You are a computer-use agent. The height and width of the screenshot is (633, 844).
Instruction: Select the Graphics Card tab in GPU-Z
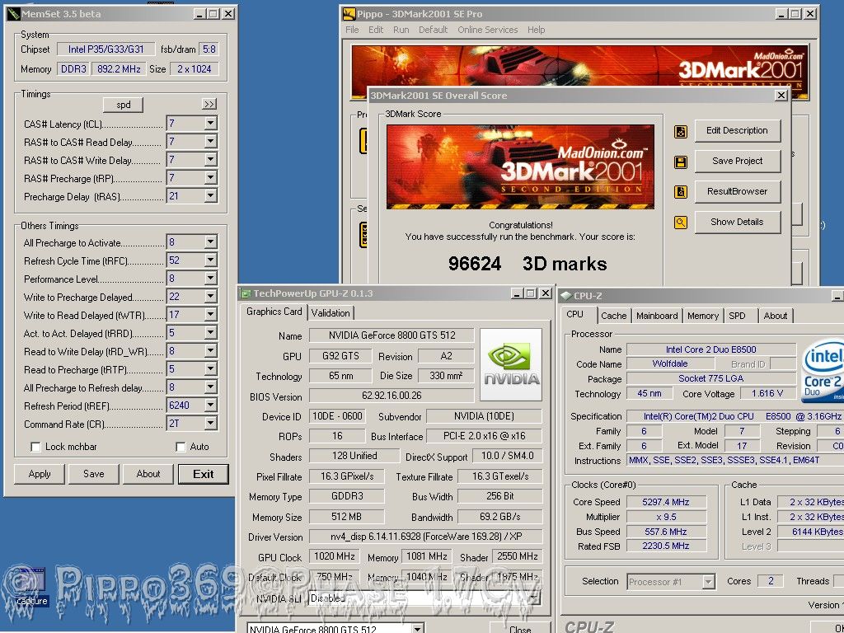[274, 312]
